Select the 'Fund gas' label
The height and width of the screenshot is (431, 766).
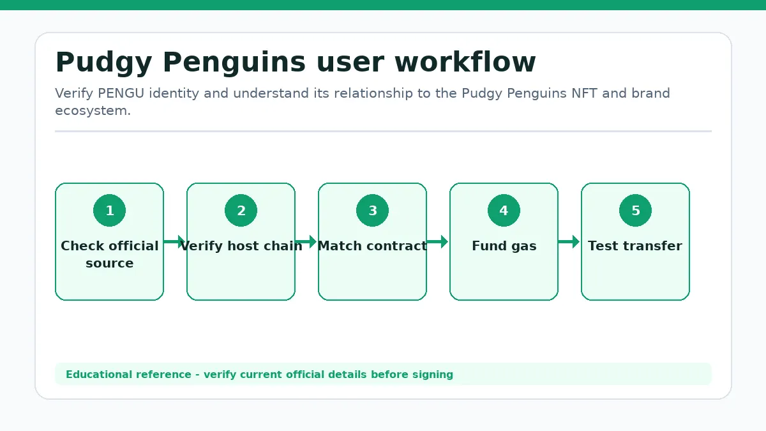click(x=504, y=246)
